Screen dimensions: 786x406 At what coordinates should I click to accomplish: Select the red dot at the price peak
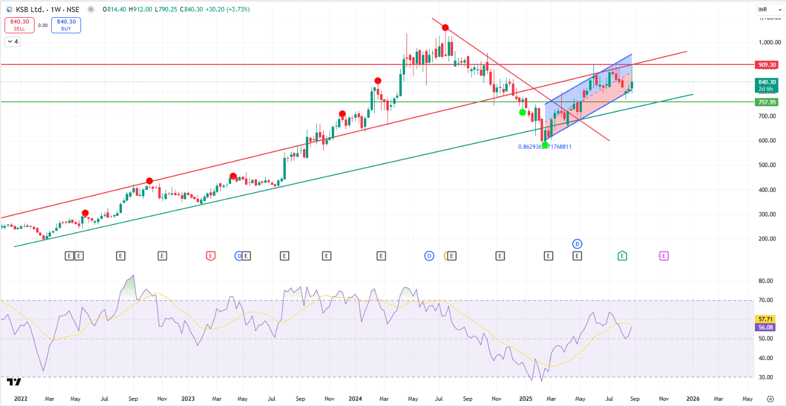[x=445, y=27]
